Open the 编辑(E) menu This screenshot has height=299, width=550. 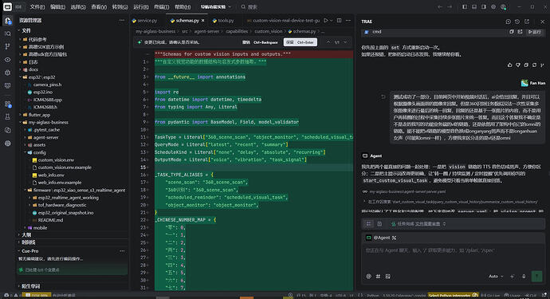click(x=57, y=6)
